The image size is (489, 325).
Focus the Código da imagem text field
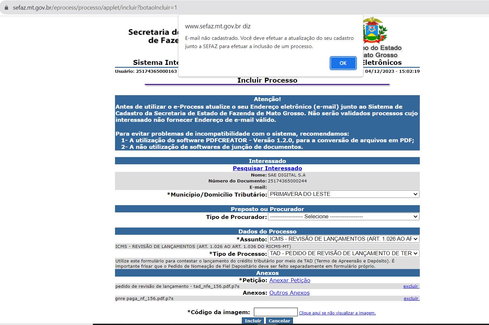(x=275, y=312)
